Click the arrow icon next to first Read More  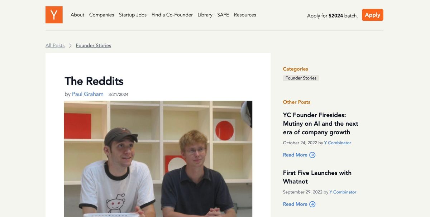(x=312, y=155)
